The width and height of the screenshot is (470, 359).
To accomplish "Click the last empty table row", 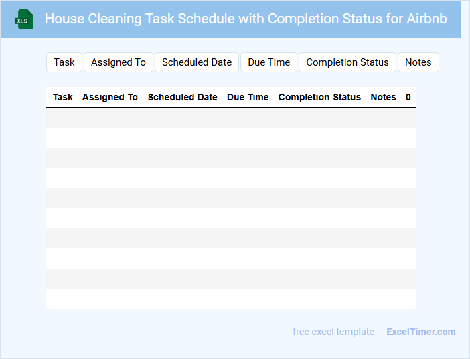I will [230, 299].
